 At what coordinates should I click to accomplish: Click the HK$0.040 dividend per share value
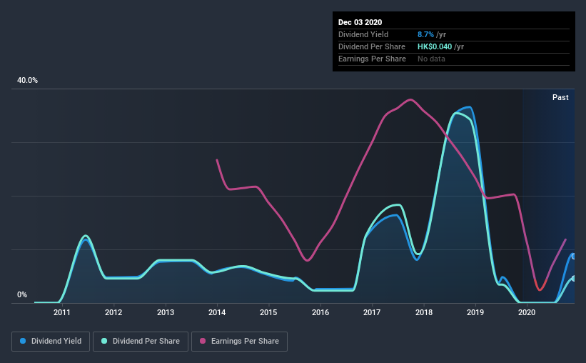(x=435, y=46)
